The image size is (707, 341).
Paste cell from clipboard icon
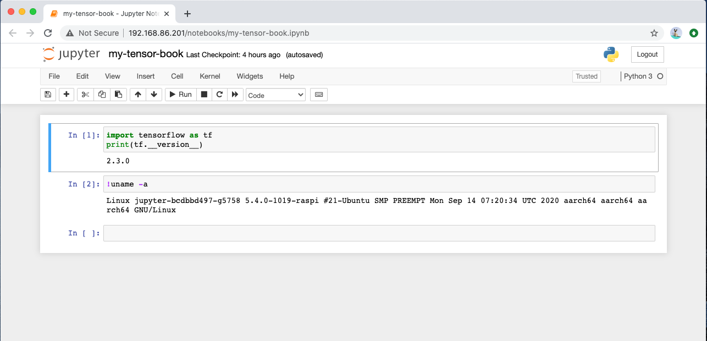point(118,94)
